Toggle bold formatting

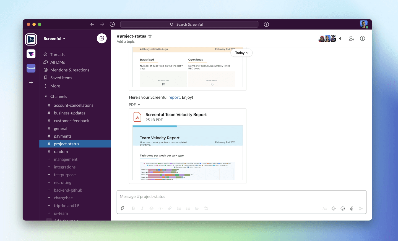(x=133, y=208)
